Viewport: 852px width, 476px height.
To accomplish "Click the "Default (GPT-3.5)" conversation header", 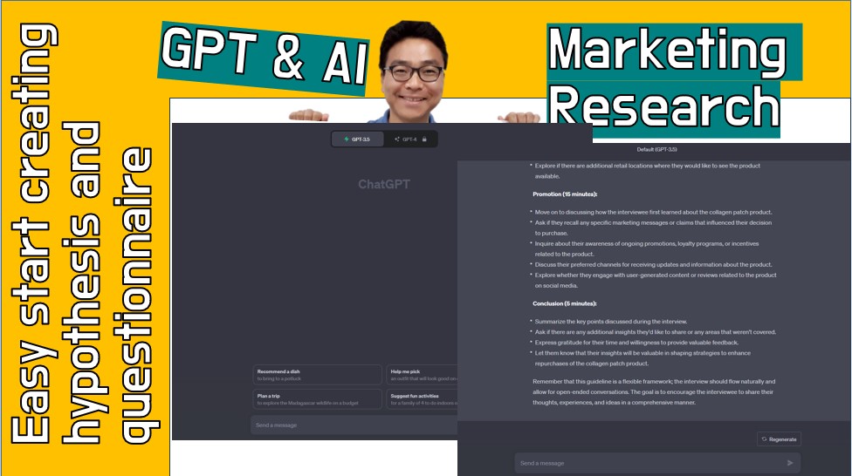I will (656, 150).
